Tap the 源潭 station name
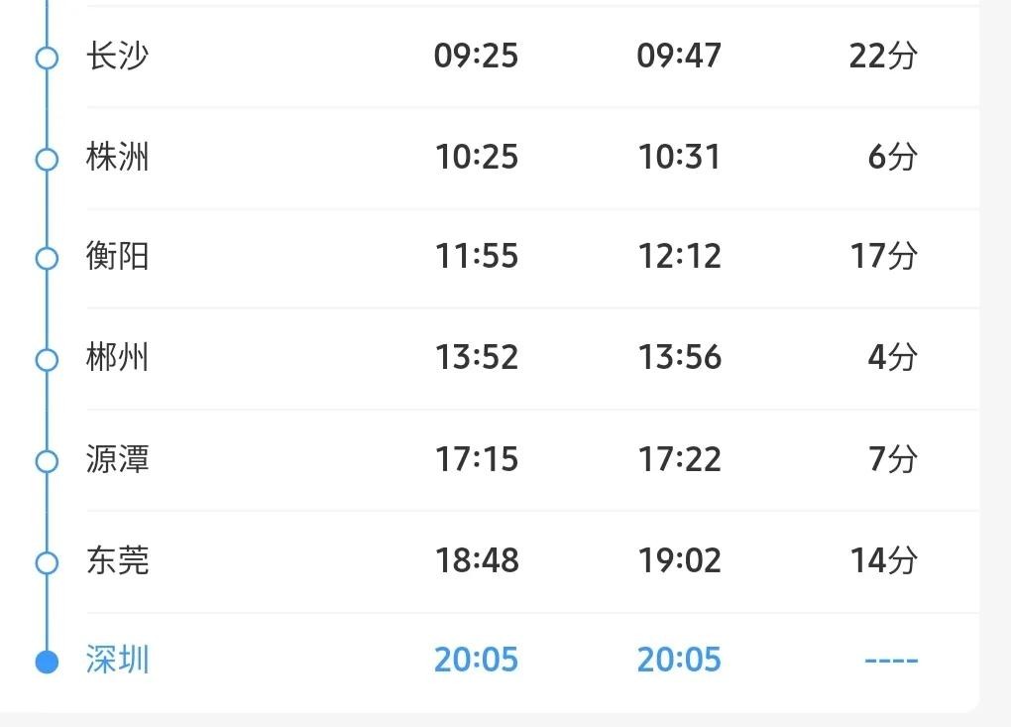This screenshot has width=1011, height=727. point(117,460)
